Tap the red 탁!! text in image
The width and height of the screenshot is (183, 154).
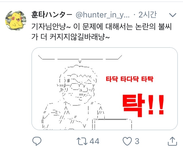pyautogui.click(x=143, y=105)
